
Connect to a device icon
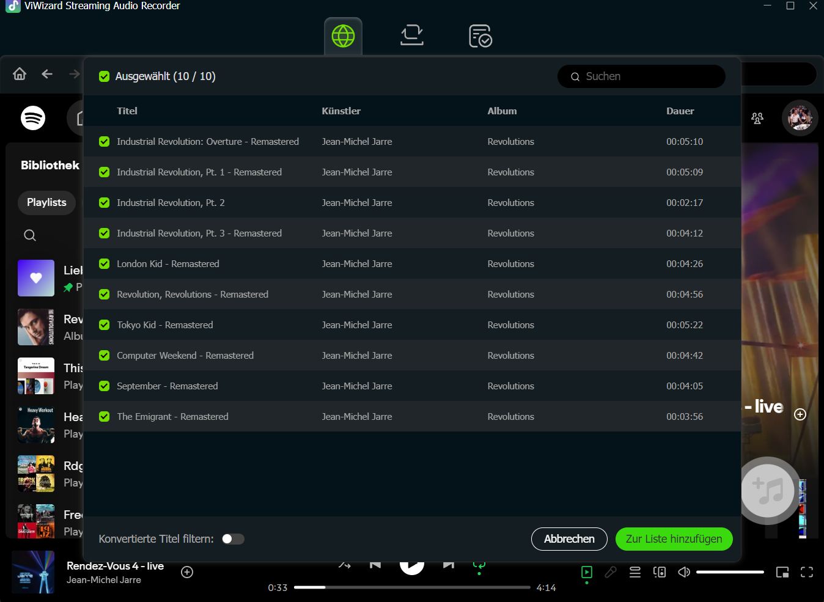coord(660,572)
